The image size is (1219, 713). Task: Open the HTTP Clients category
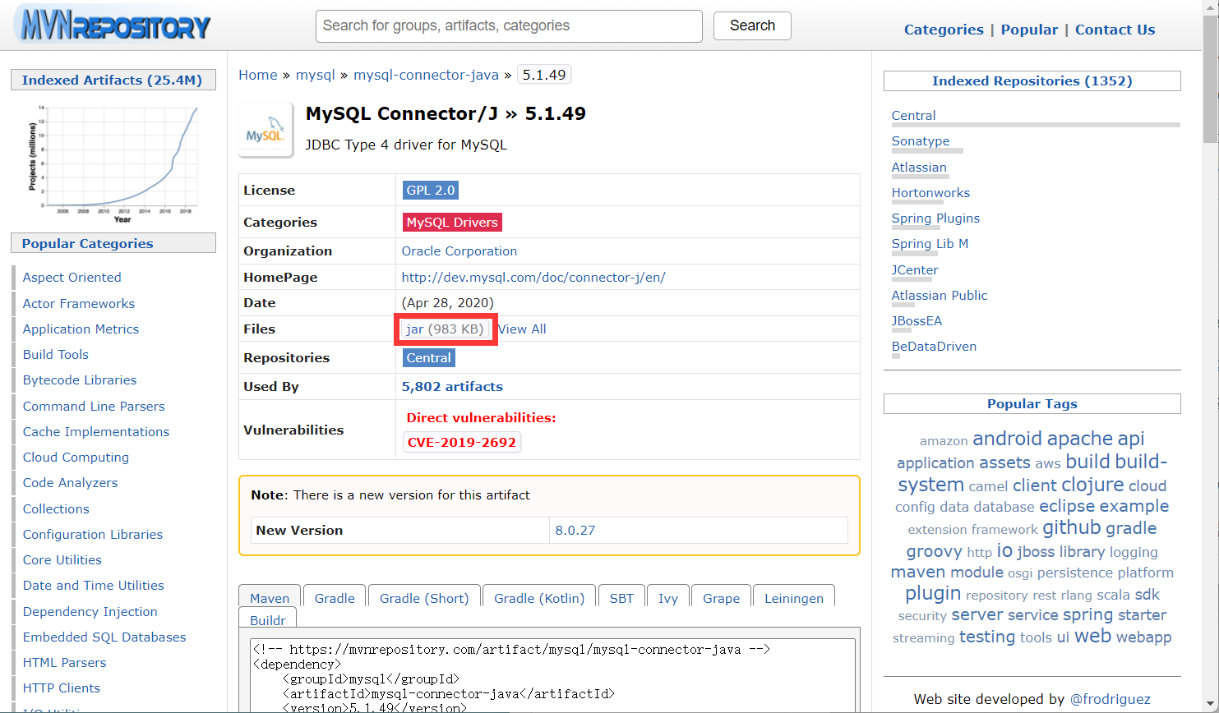(x=62, y=688)
